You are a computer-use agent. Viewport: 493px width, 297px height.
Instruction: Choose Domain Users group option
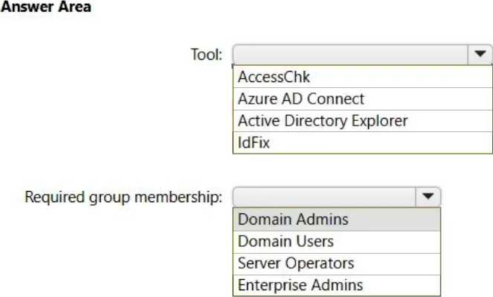[x=337, y=242]
